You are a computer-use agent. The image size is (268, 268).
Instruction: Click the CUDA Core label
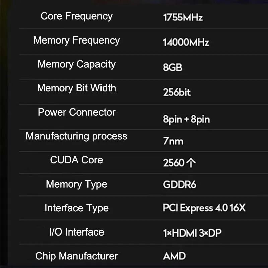pos(76,160)
